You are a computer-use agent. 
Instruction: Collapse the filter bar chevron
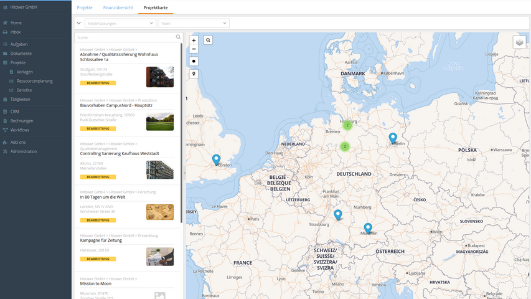point(78,23)
